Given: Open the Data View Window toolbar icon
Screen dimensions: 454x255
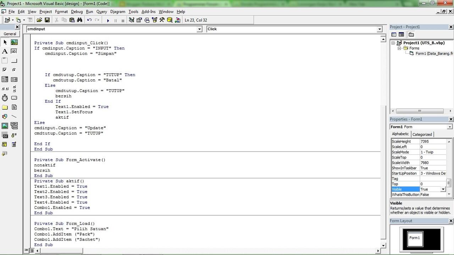Looking at the screenshot, I should click(170, 20).
